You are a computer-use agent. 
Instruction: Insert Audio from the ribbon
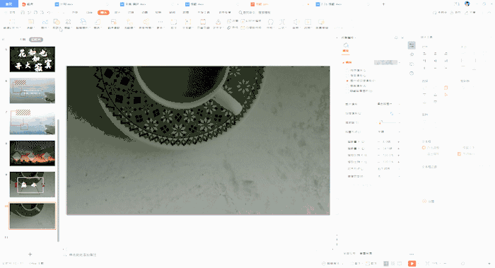tap(296, 24)
